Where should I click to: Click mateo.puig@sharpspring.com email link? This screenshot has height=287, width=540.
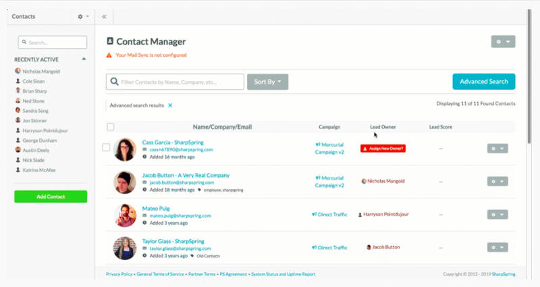tap(180, 215)
